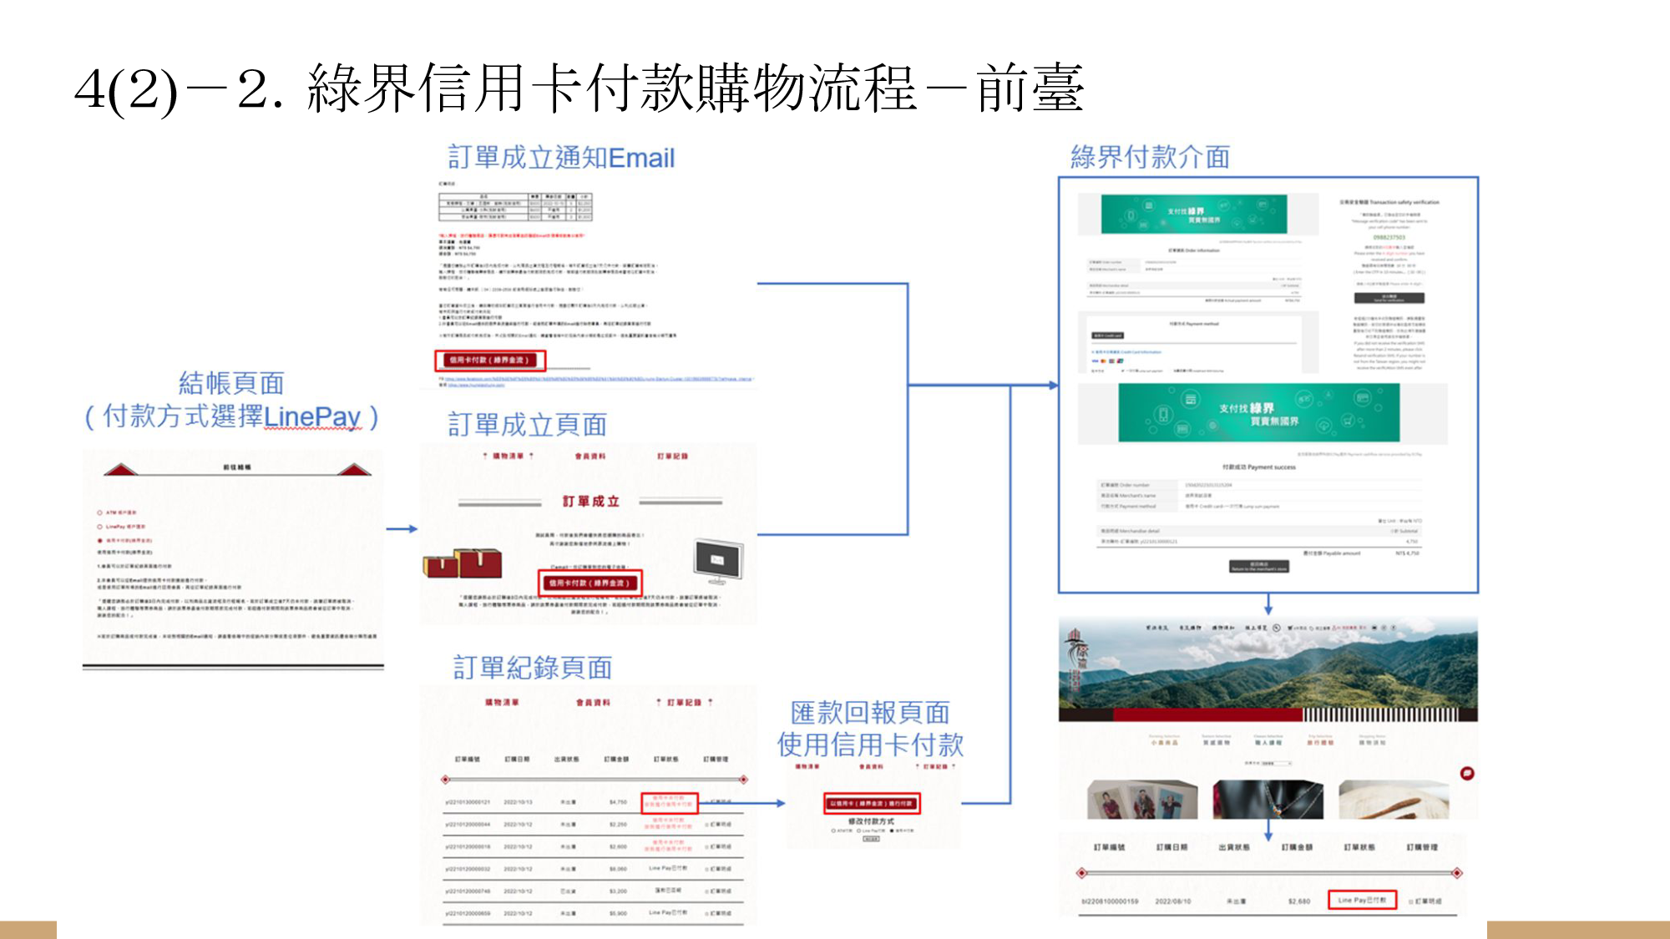The width and height of the screenshot is (1670, 939).
Task: Expand the Credit Card Information section
Action: pos(1126,351)
